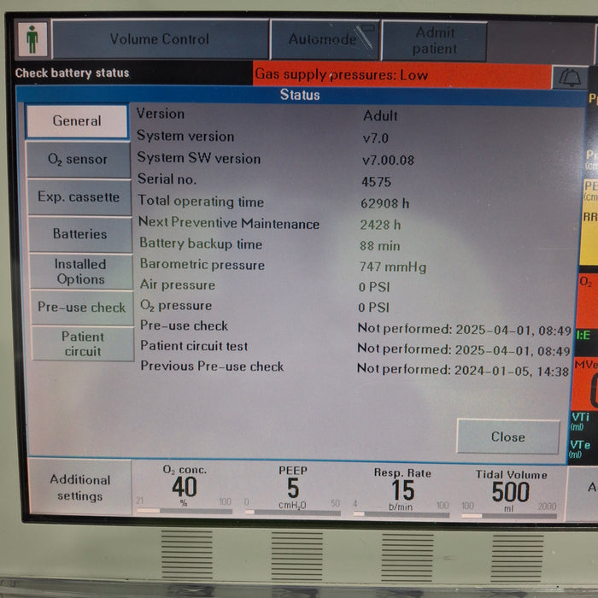The image size is (598, 598).
Task: Open the Batteries status tab
Action: pyautogui.click(x=80, y=234)
